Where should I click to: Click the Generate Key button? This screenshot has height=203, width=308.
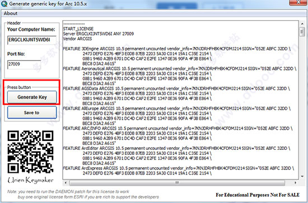[x=32, y=97]
